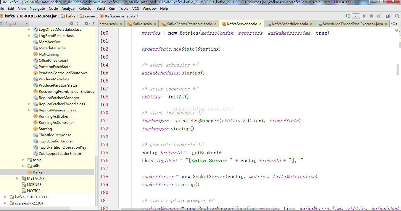401x211 pixels.
Task: Select the LICENSE file
Action: 34,185
